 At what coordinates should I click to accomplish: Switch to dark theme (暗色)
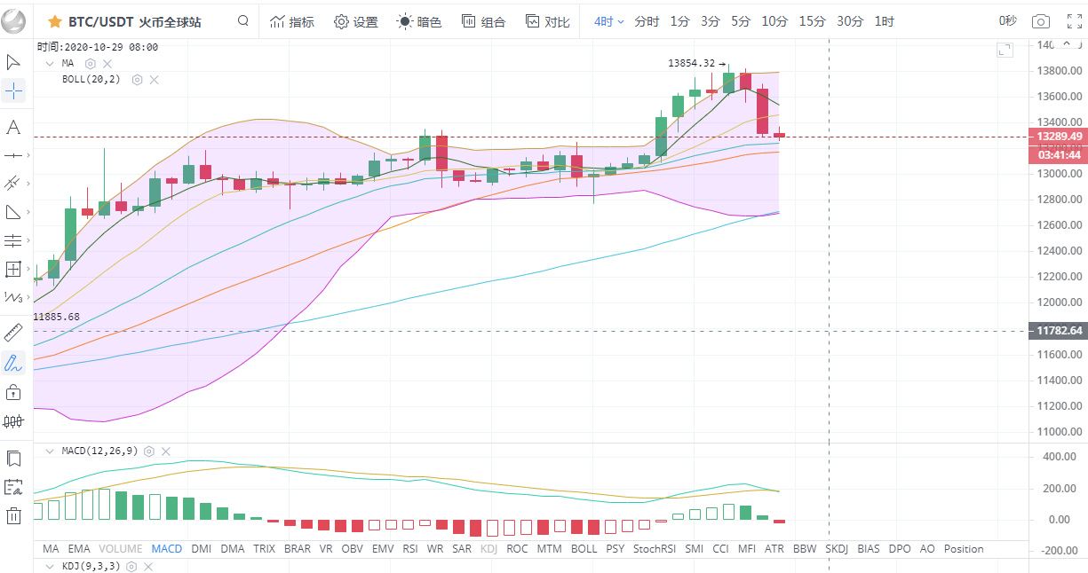pos(419,21)
